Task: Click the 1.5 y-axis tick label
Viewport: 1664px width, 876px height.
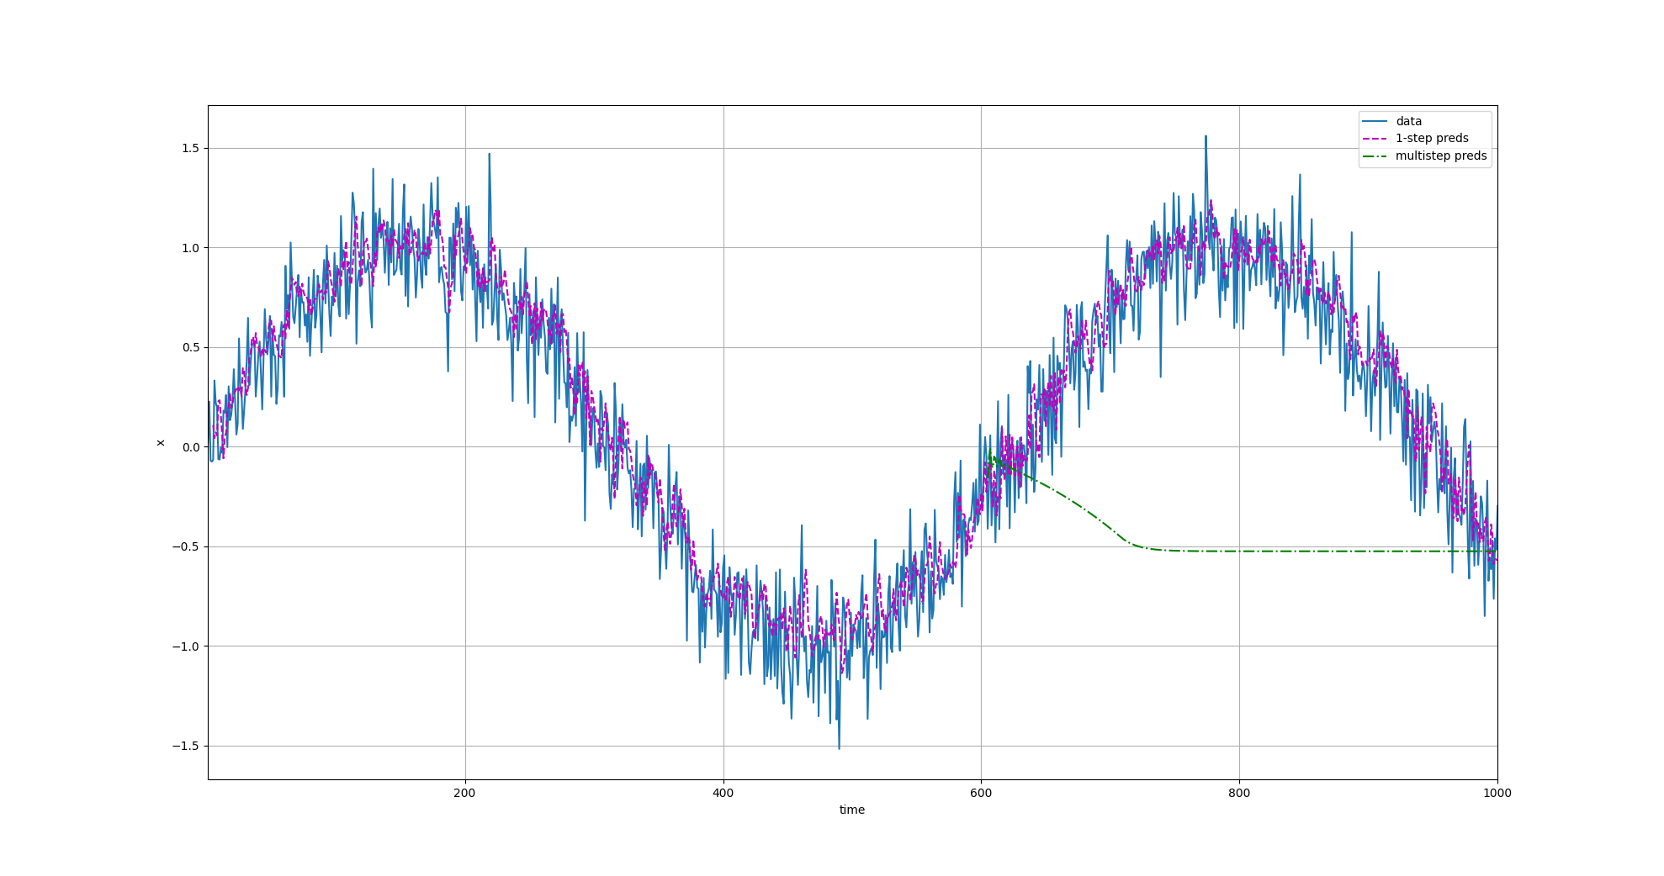Action: (x=190, y=148)
